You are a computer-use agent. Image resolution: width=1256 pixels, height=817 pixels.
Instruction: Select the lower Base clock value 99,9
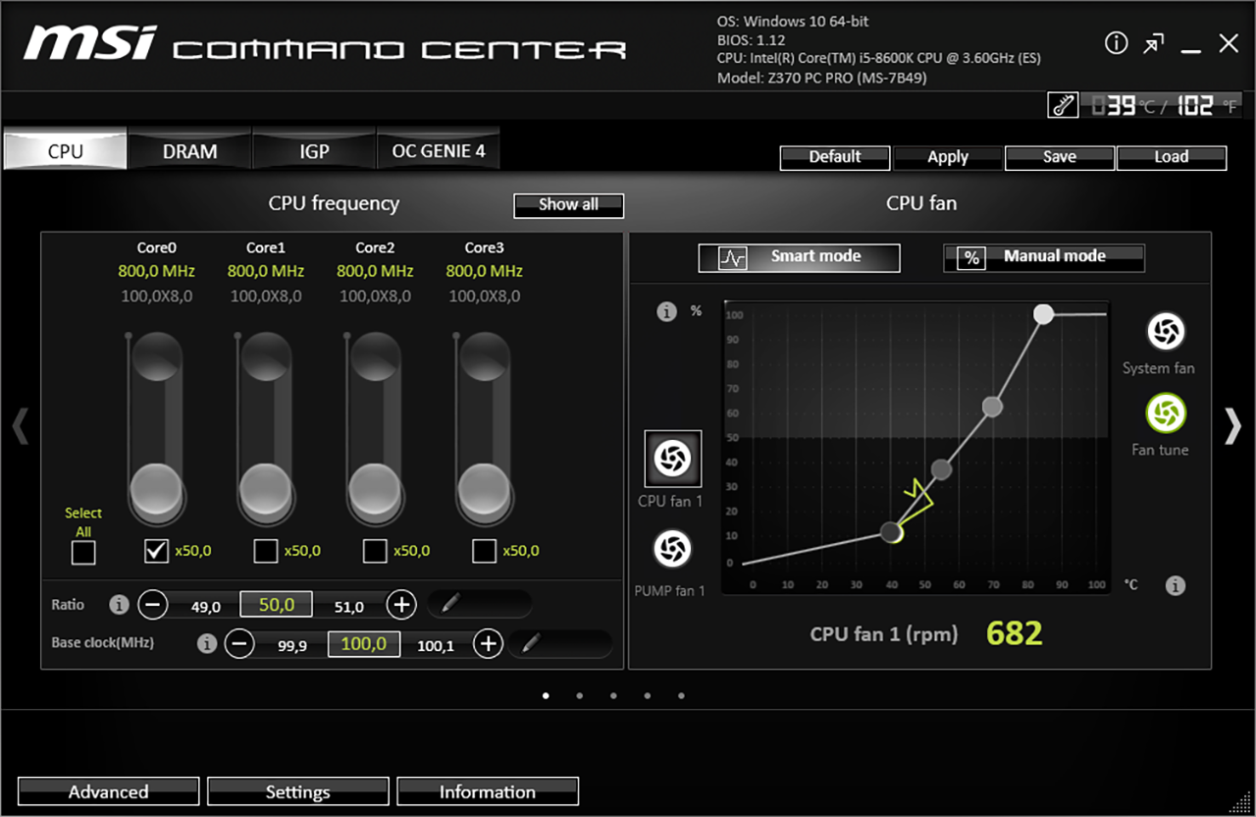292,647
